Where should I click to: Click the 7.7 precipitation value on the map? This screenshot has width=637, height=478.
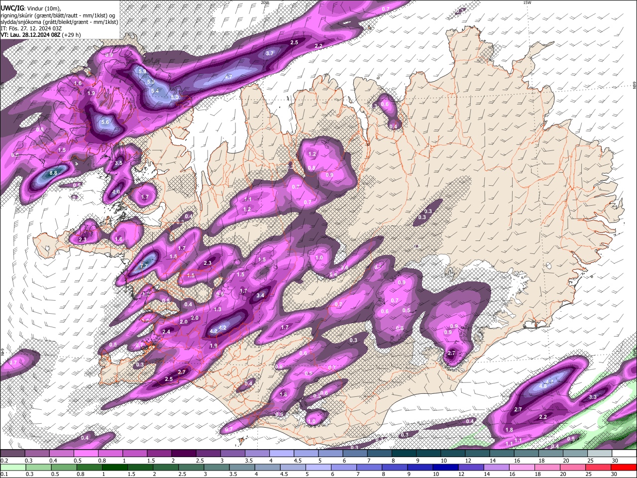tap(144, 266)
